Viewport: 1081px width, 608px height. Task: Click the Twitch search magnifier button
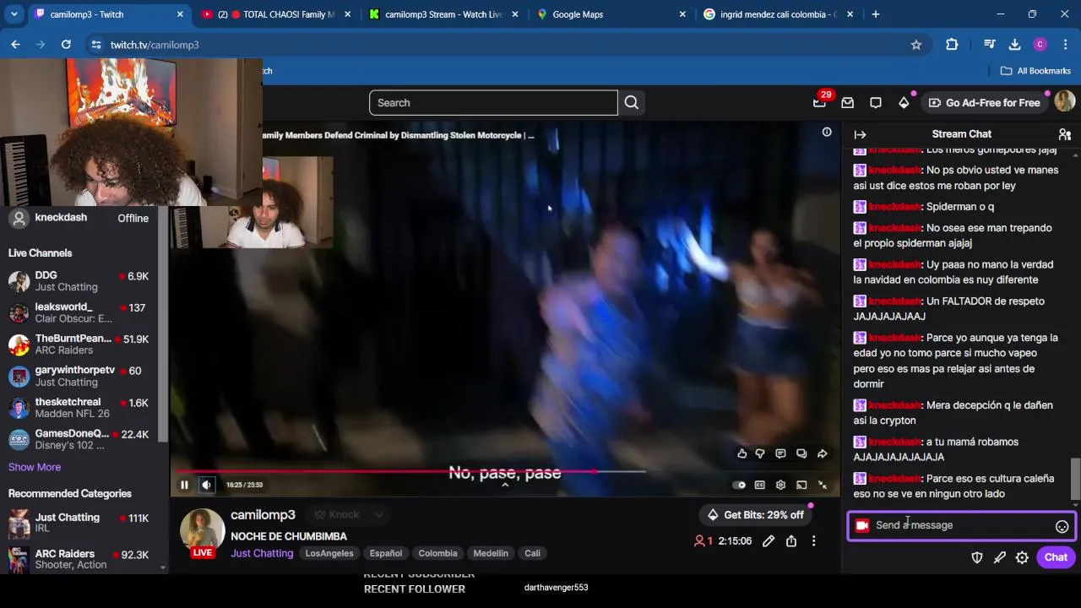click(x=632, y=103)
